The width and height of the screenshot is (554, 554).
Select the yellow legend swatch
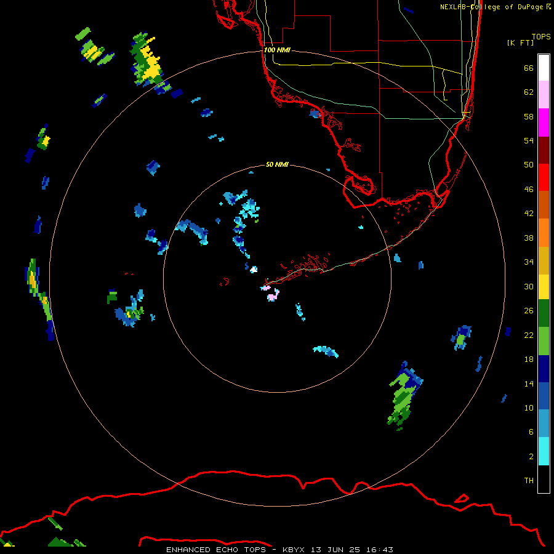tap(544, 286)
